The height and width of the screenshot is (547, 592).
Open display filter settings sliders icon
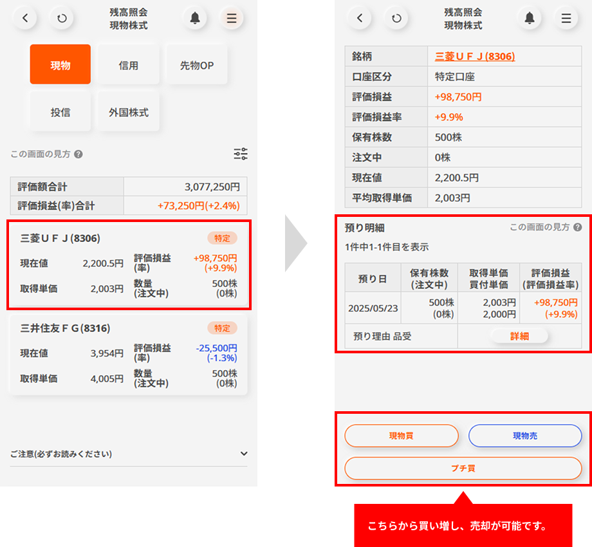point(241,154)
